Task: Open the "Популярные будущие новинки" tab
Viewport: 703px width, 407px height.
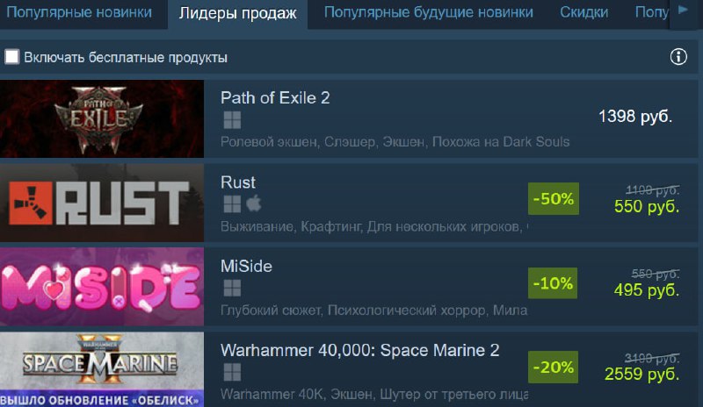Action: [429, 12]
